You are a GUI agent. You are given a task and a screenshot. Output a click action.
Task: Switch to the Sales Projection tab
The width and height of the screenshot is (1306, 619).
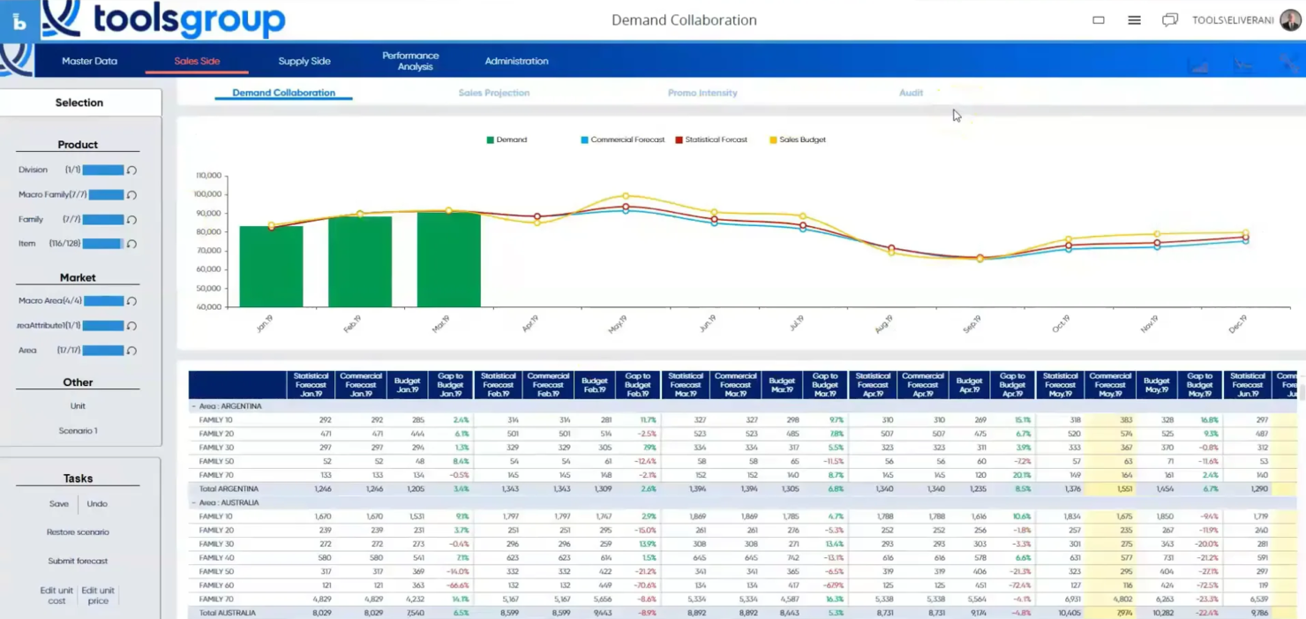(494, 93)
